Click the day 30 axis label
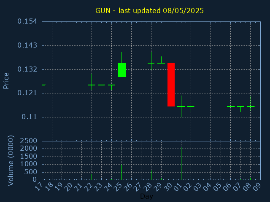Viewport: 270px width, 202px height. (x=168, y=187)
